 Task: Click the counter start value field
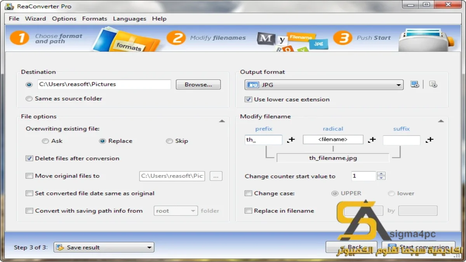[x=363, y=176]
